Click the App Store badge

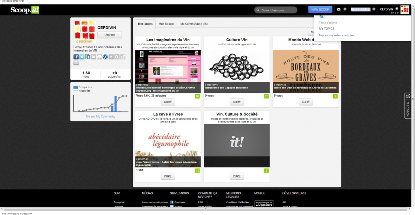(x=264, y=204)
